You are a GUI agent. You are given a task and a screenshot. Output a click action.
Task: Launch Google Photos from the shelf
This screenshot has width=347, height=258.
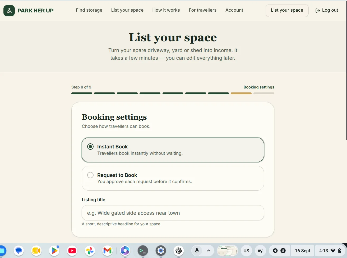coord(90,251)
